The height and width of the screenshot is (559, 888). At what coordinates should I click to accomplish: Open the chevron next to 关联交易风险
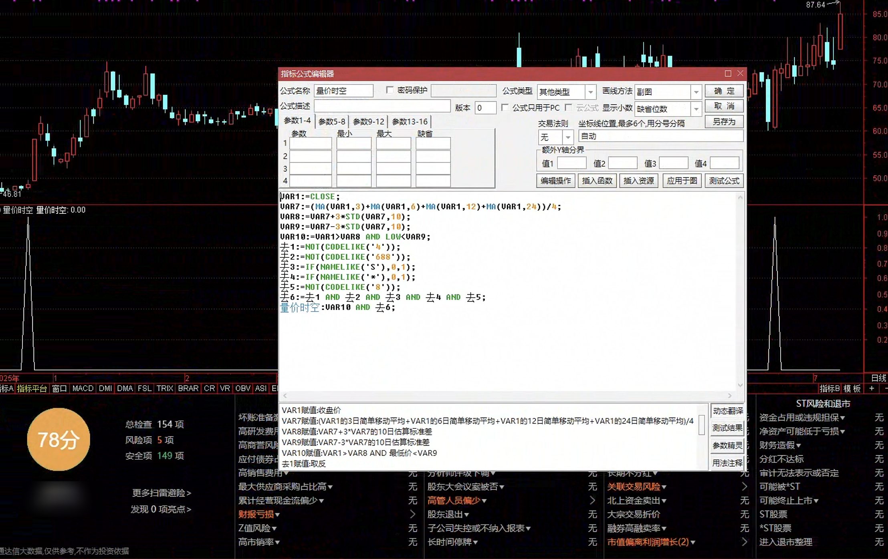pos(744,487)
